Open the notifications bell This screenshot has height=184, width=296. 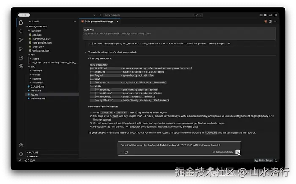pos(276,160)
